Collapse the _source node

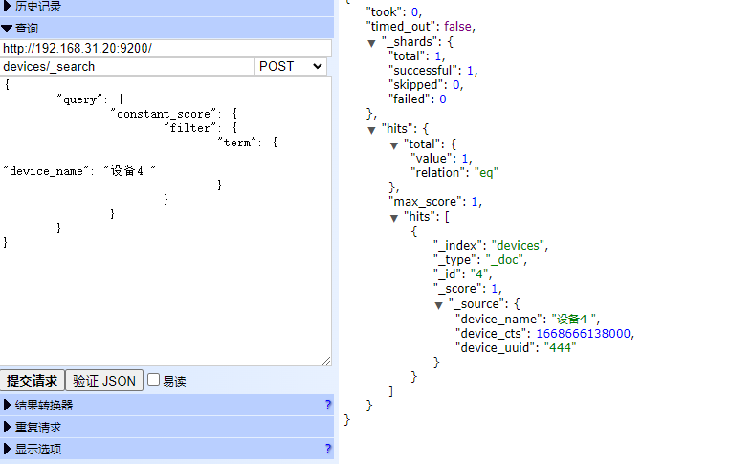pos(439,304)
